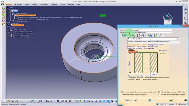The width and height of the screenshot is (189, 106).
Task: Select the Pièce1 node in ProductList
Action: tap(18, 25)
